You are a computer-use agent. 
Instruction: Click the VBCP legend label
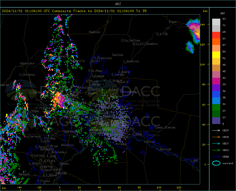(x=226, y=130)
